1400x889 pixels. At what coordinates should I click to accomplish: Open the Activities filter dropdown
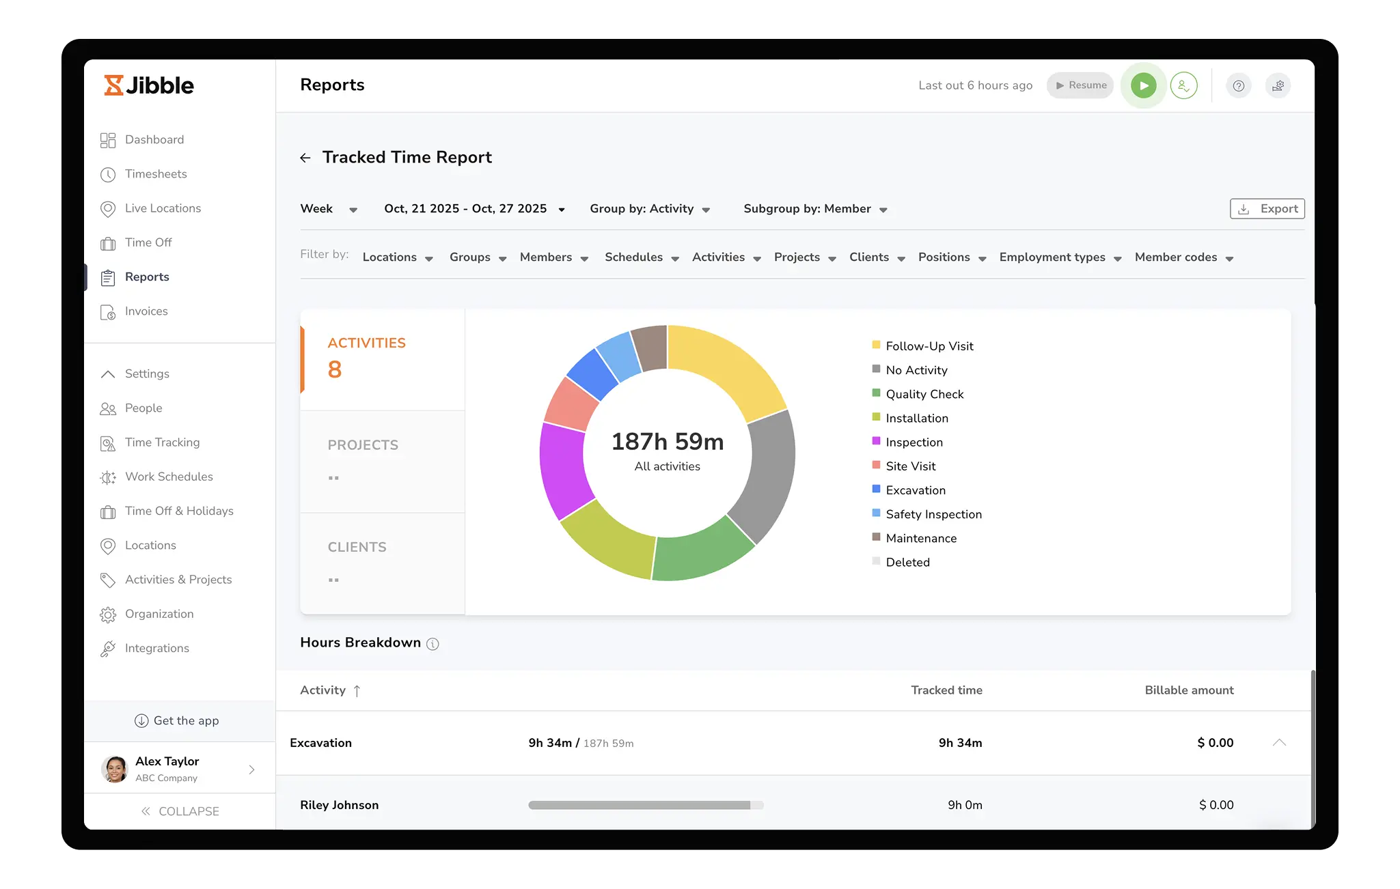726,257
